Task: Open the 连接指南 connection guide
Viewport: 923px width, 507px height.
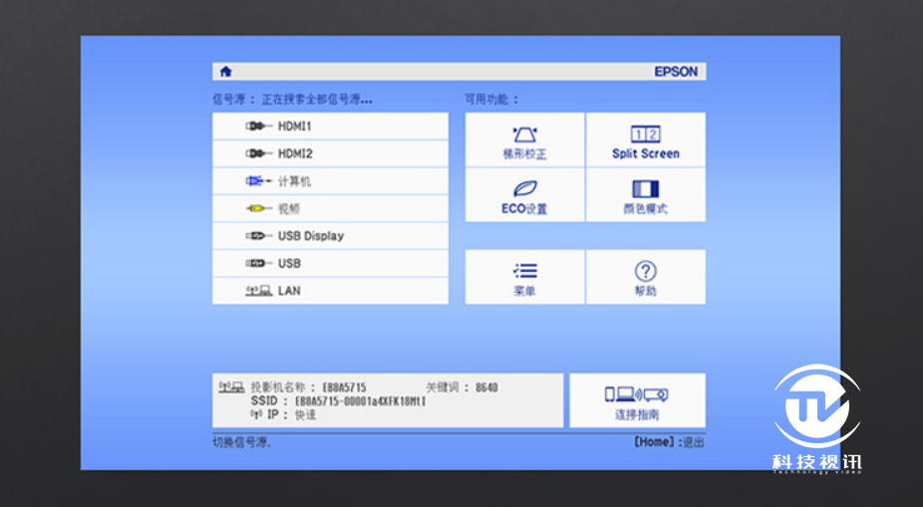Action: pyautogui.click(x=638, y=400)
